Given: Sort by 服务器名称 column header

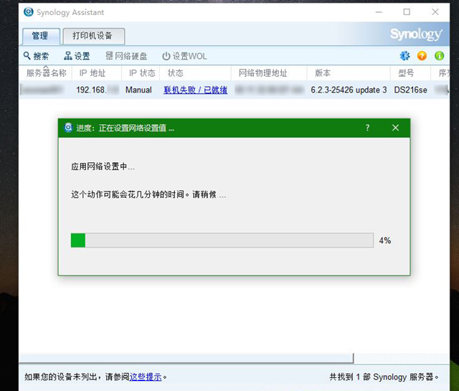Looking at the screenshot, I should point(46,73).
